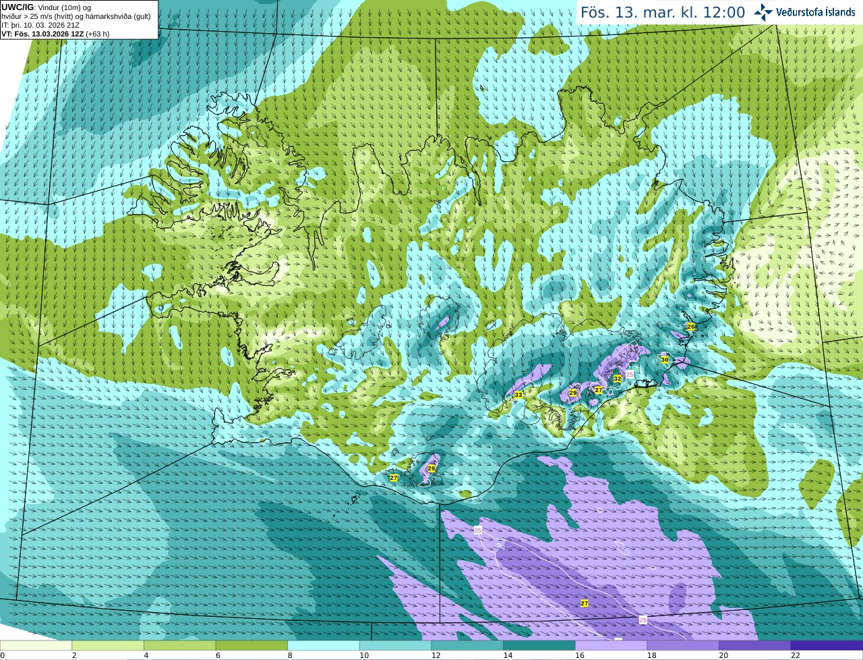Select the 20–22 m/s violet swatch

755,646
